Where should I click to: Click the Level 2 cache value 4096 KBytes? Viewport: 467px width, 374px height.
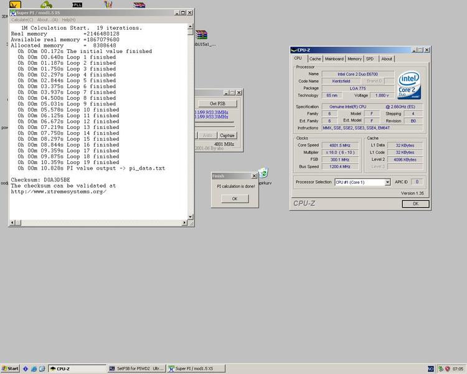click(x=405, y=160)
